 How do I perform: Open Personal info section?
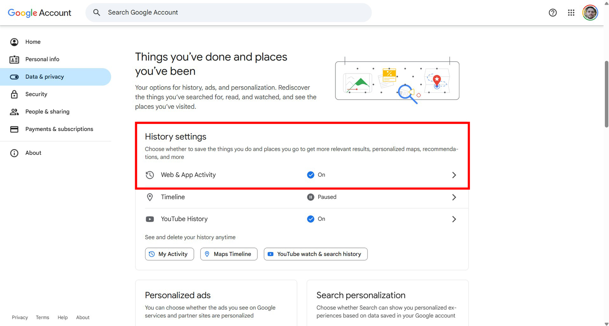55,59
